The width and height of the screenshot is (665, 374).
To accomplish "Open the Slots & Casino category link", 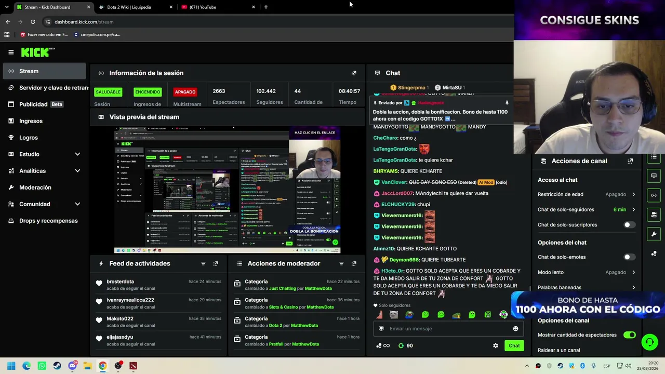I will click(284, 307).
